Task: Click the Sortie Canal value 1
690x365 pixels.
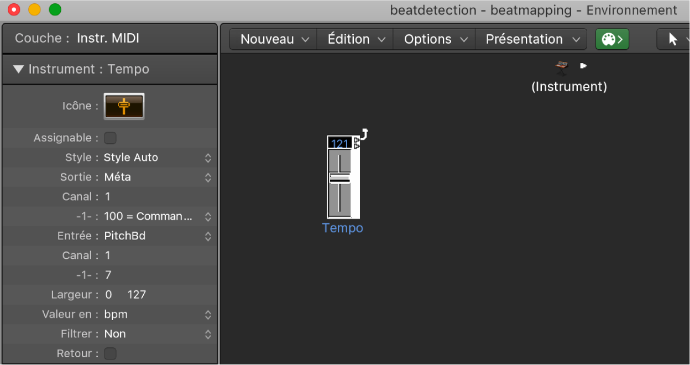Action: 108,197
